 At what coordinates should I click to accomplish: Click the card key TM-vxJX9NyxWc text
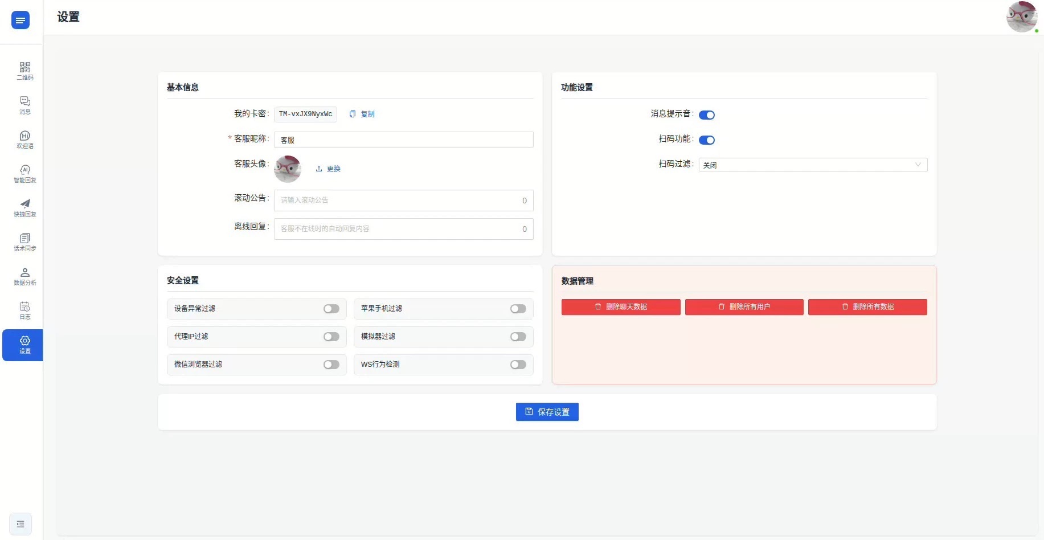coord(305,114)
